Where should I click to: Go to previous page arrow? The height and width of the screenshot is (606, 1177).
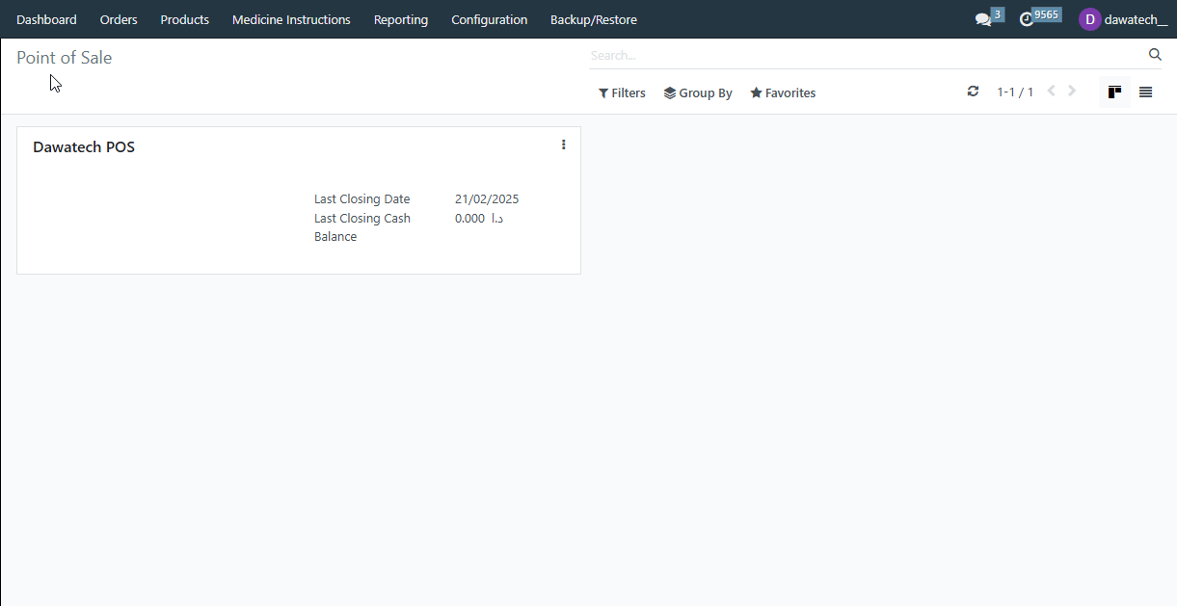pos(1051,92)
